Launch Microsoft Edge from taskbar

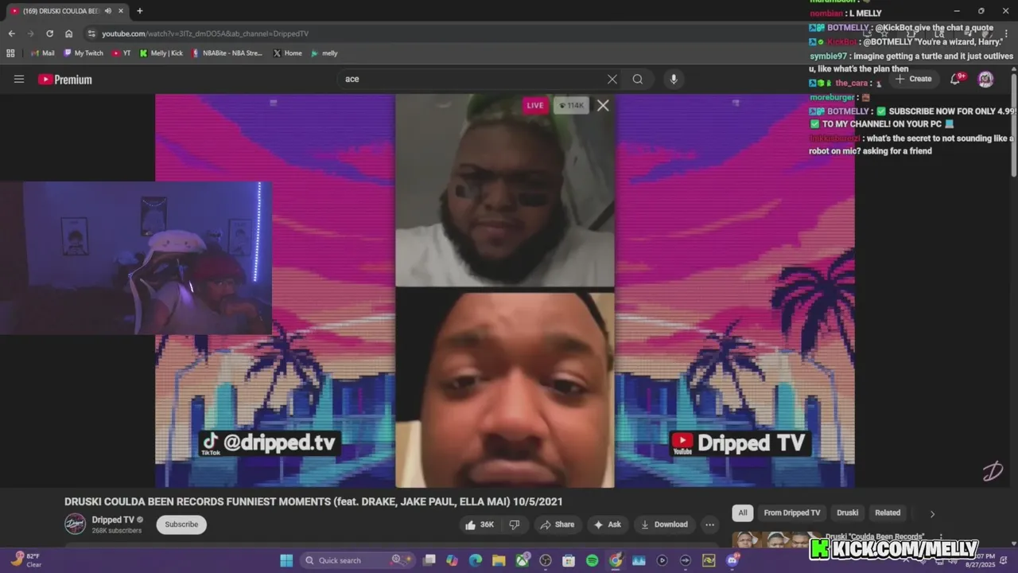[476, 560]
